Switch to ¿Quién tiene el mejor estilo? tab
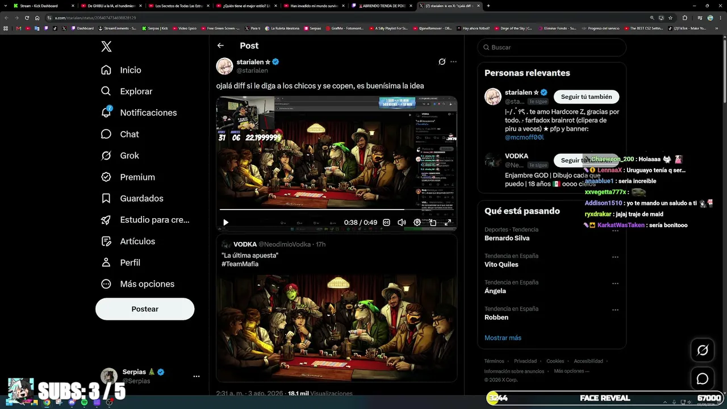727x409 pixels. coord(246,6)
